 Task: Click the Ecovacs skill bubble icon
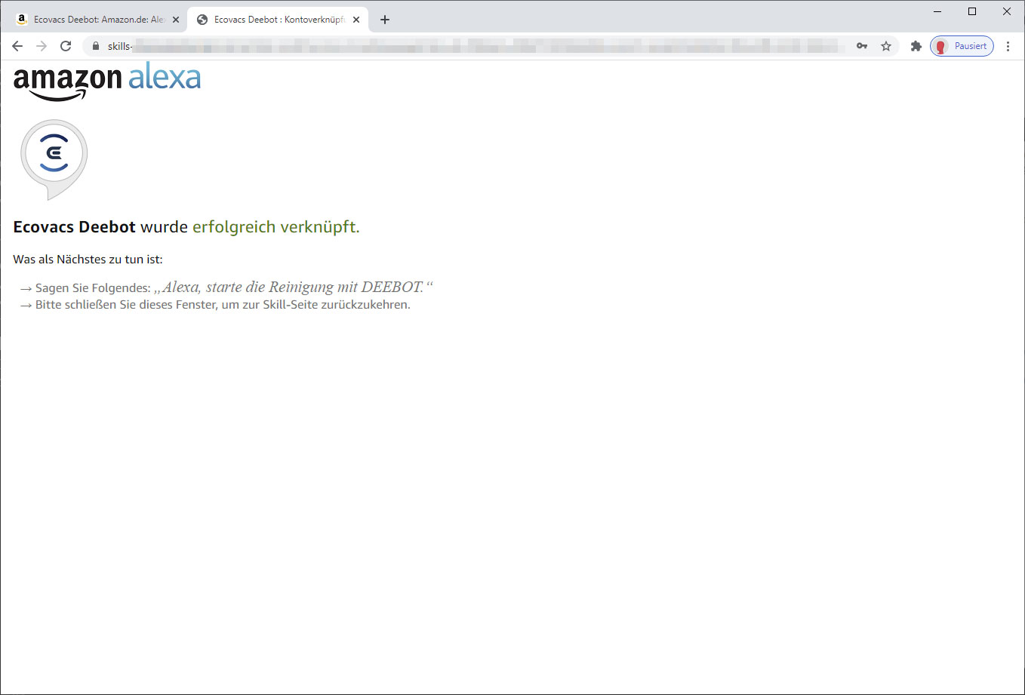click(x=54, y=159)
